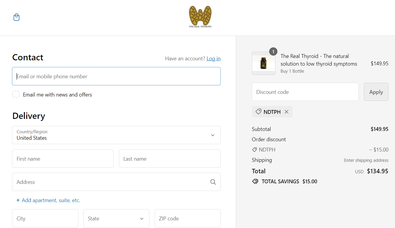Viewport: 395px width, 228px height.
Task: Click Add apartment, suite, etc. link
Action: pyautogui.click(x=51, y=200)
